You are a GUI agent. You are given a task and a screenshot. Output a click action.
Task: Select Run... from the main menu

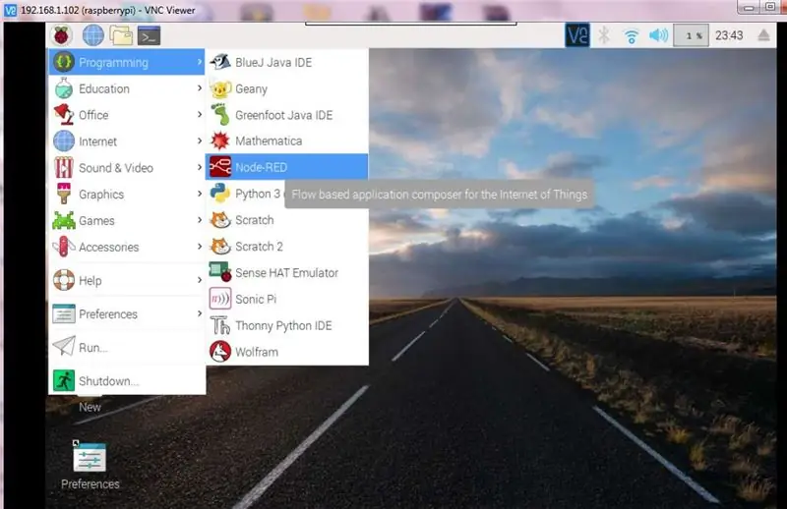pos(127,347)
